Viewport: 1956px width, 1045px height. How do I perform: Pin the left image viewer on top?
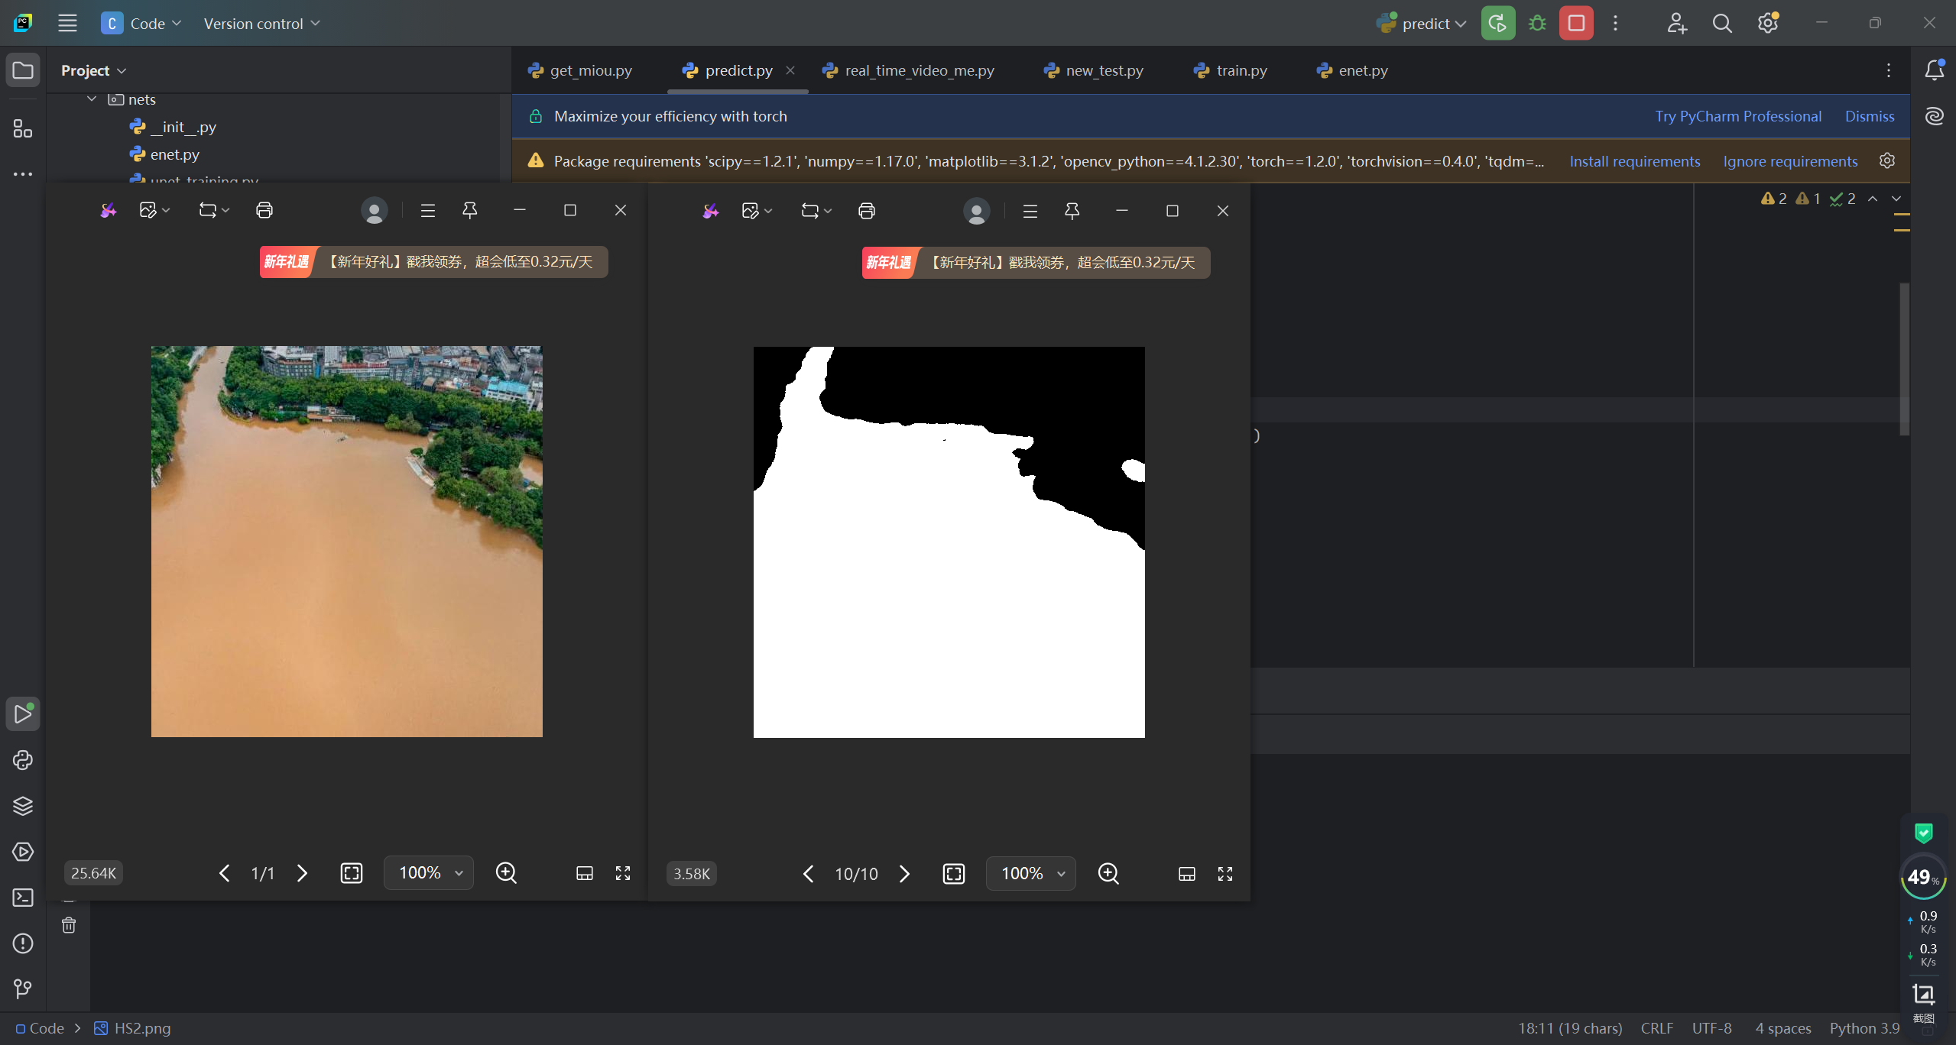coord(469,210)
